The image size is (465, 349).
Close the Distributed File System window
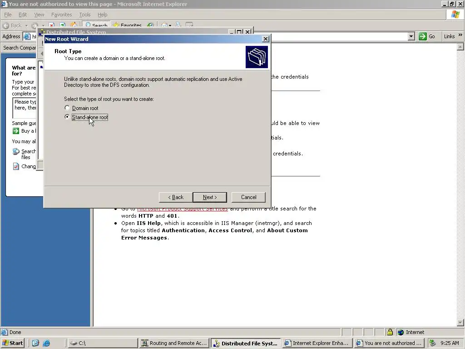pos(247,31)
